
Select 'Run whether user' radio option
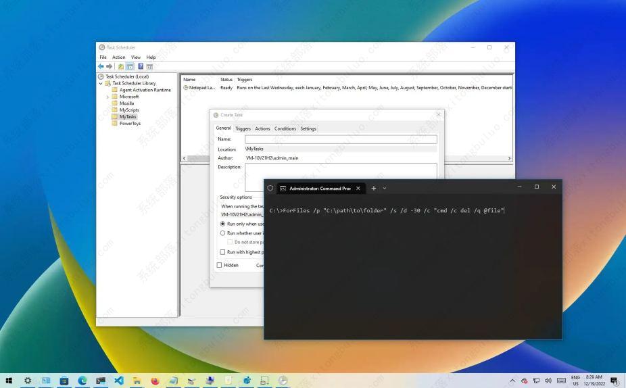(223, 233)
